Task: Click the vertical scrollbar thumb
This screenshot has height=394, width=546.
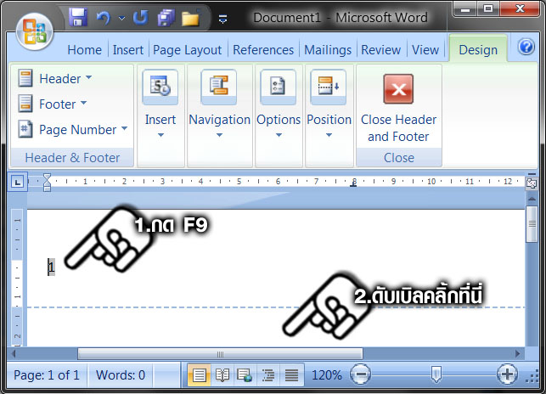Action: [x=532, y=224]
